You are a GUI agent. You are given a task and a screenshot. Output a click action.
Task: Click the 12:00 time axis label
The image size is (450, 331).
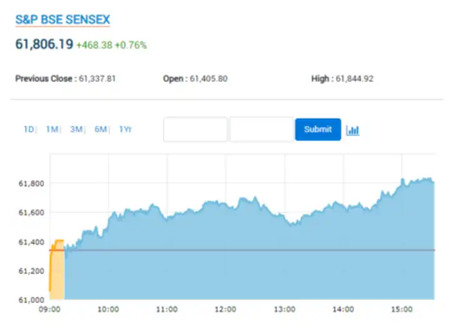tap(225, 309)
